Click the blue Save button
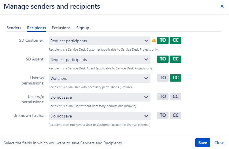 [203, 143]
